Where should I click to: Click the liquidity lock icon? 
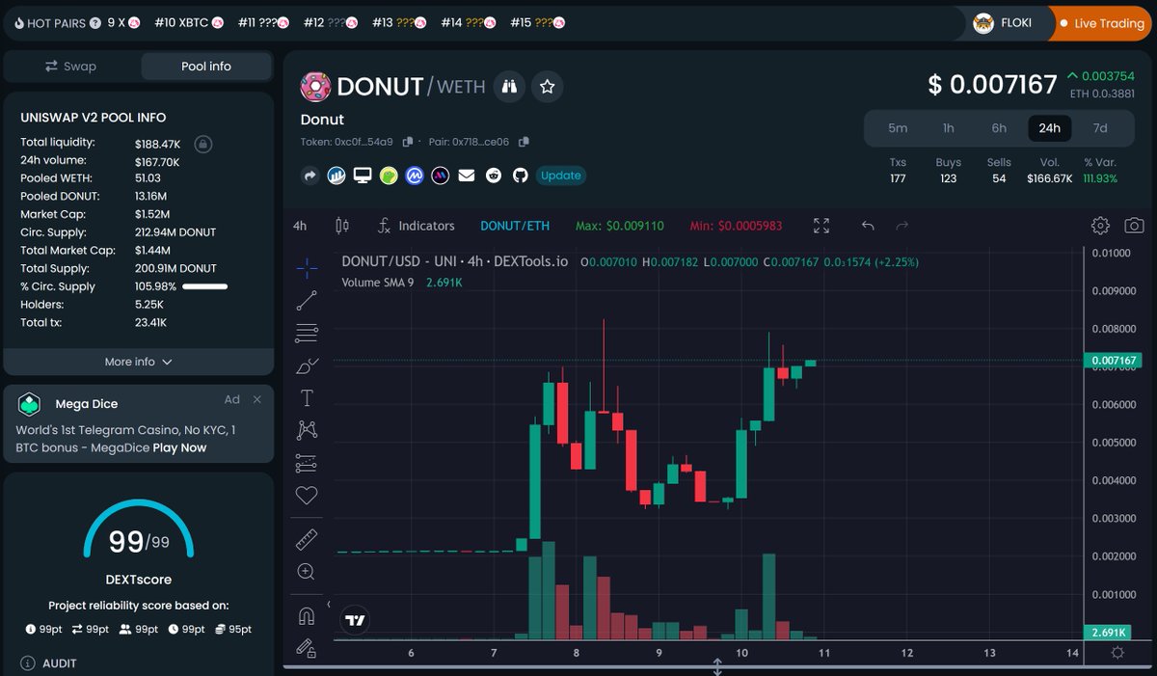coord(202,144)
